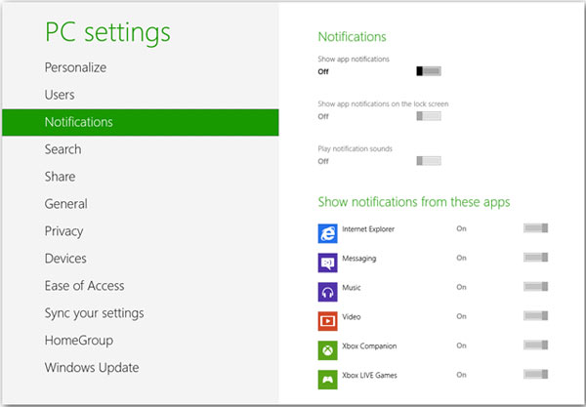Open Sync your settings page
Screen dimensions: 586x407
94,313
